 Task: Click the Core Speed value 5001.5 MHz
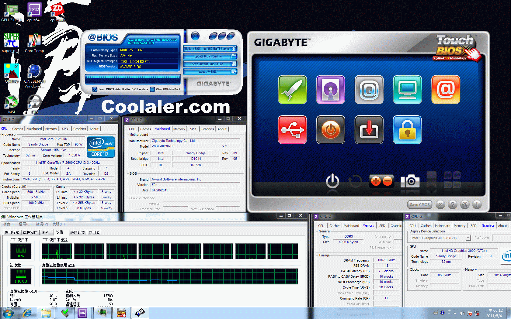click(36, 192)
